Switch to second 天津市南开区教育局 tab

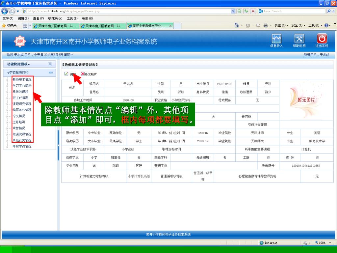pos(103,26)
